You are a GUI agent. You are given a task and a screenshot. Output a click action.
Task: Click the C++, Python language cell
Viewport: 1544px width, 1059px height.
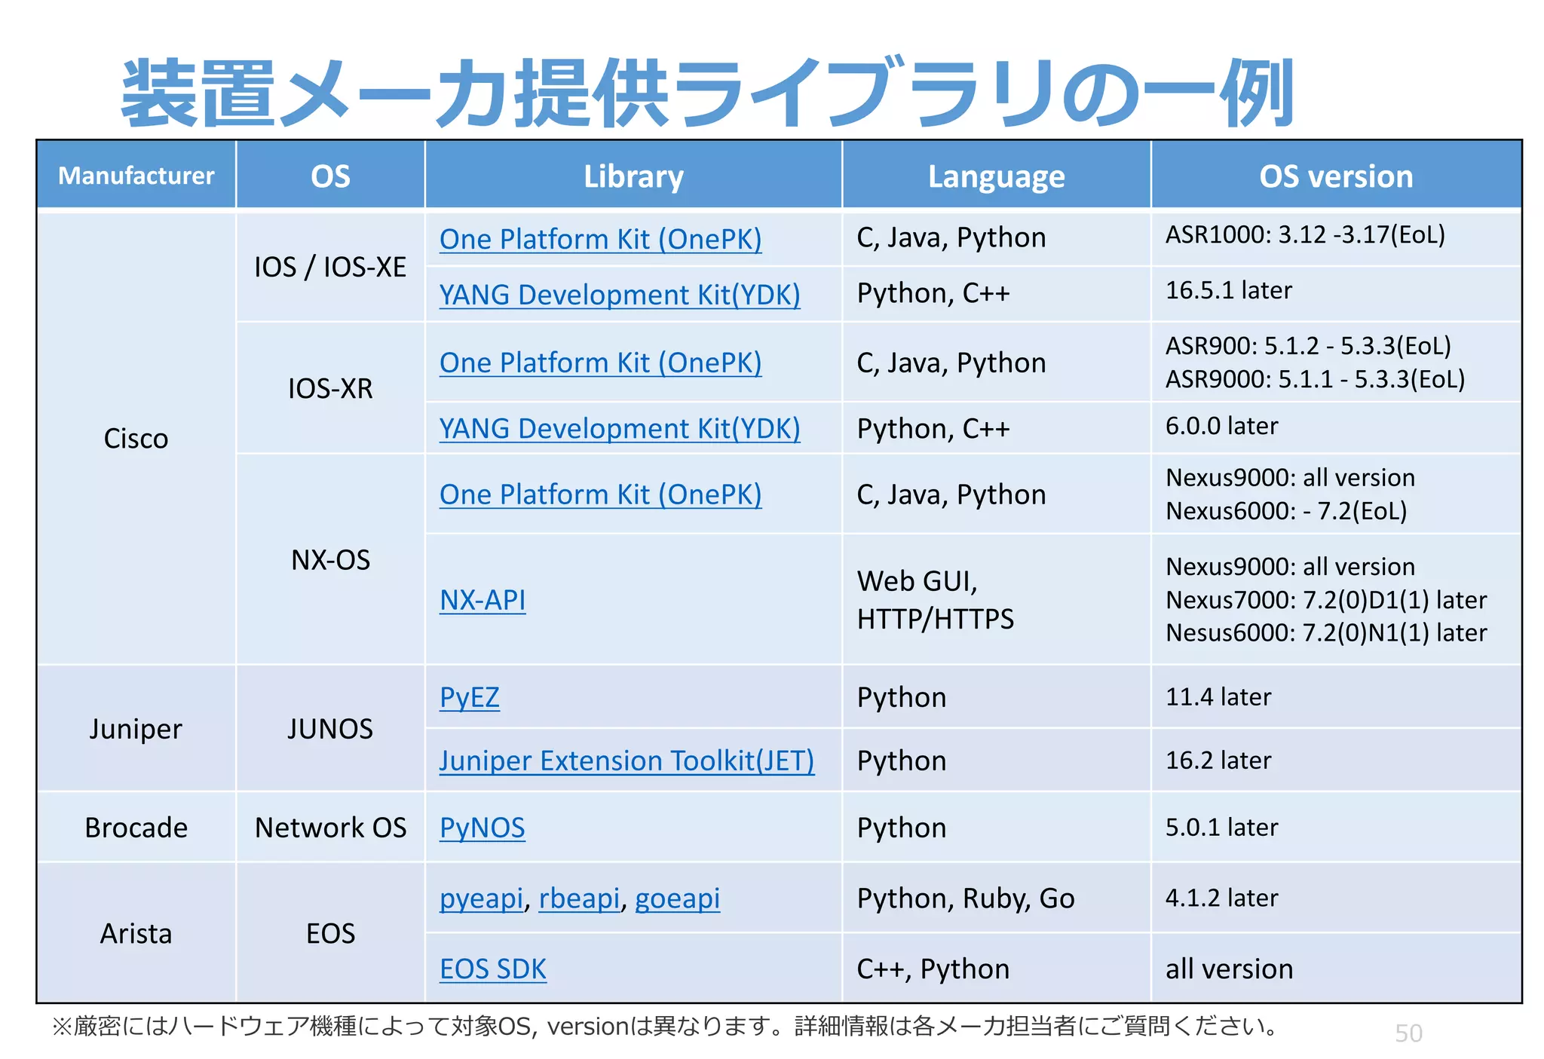tap(997, 969)
